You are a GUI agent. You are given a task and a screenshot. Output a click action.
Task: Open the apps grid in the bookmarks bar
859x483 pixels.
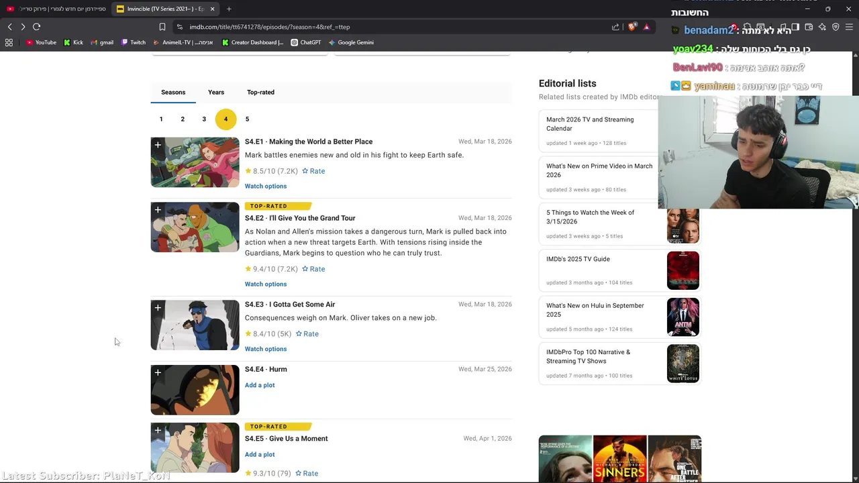click(x=9, y=42)
